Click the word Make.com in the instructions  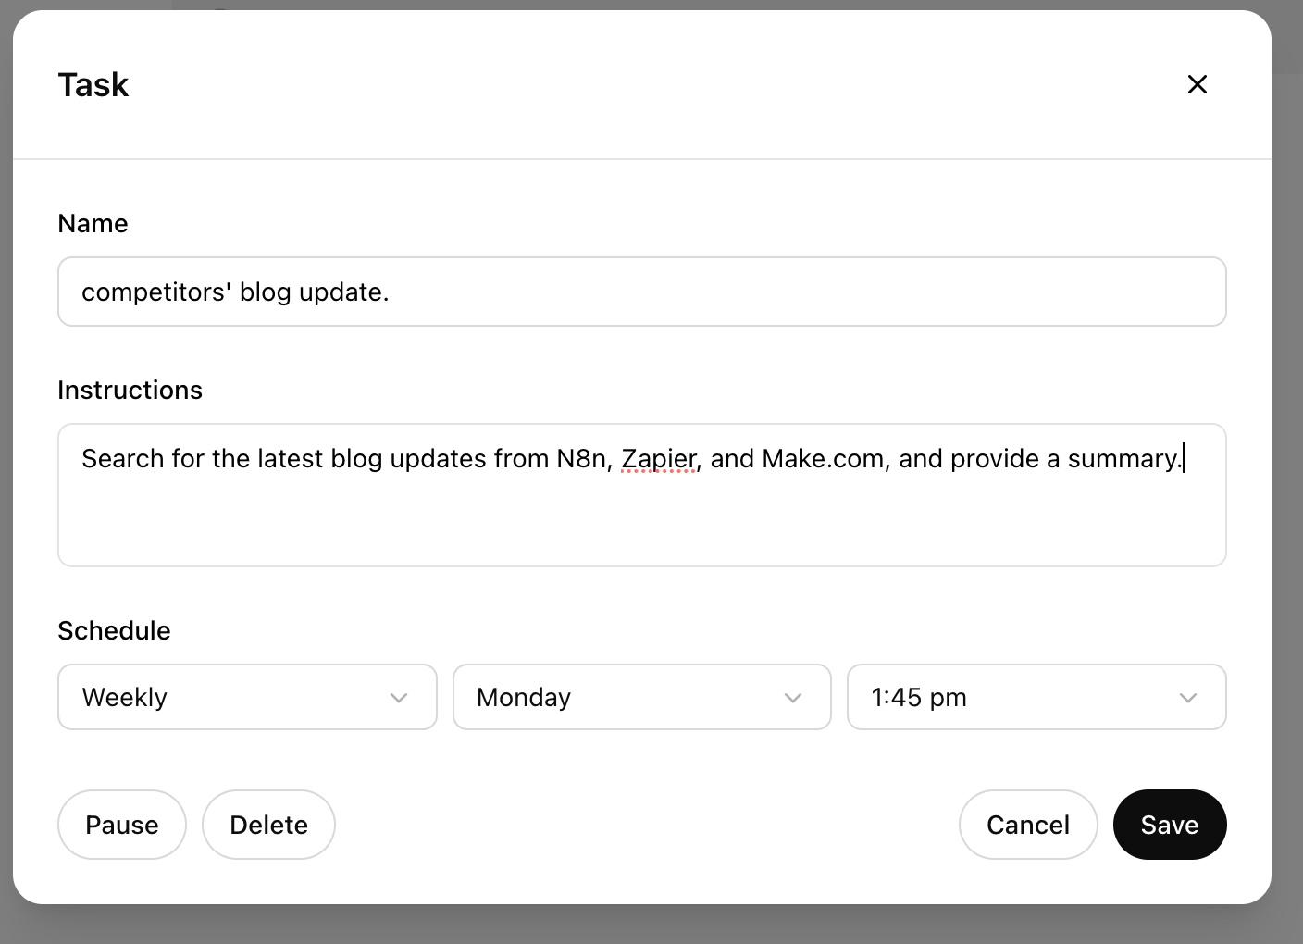[822, 459]
